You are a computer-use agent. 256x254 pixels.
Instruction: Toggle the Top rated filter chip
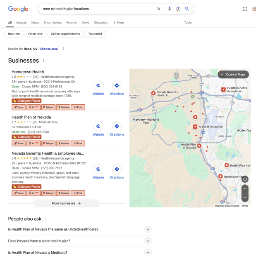(95, 34)
